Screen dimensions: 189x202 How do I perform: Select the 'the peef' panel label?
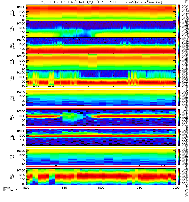tap(12, 79)
